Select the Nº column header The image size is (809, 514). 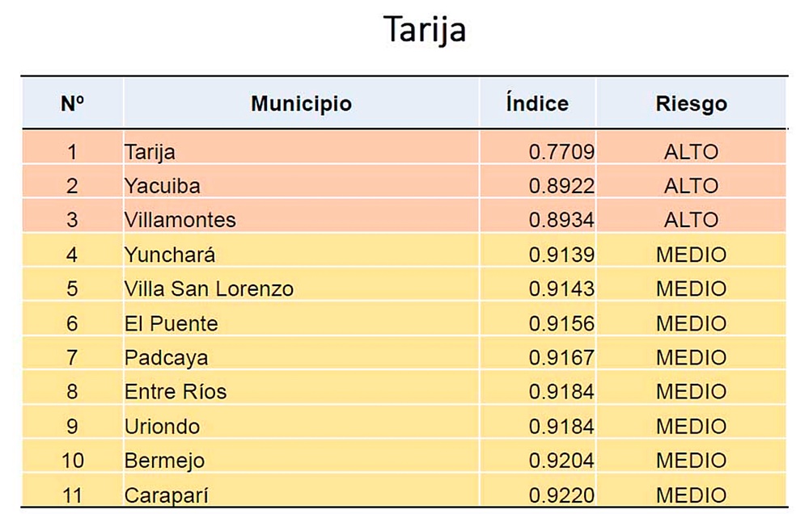tap(72, 103)
